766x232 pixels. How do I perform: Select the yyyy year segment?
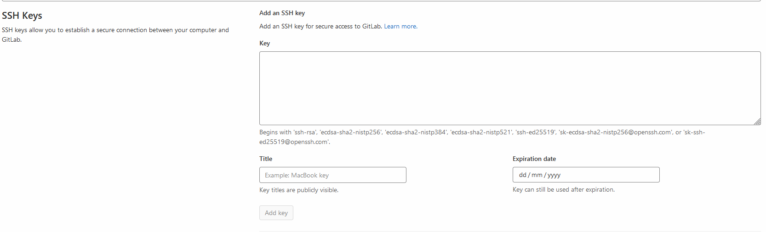pos(554,175)
